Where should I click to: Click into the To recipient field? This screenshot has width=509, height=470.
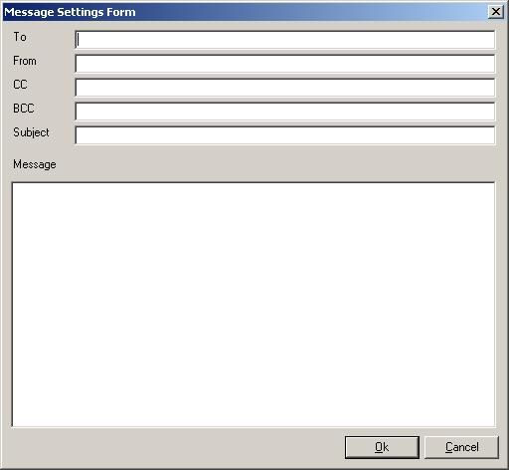(285, 40)
